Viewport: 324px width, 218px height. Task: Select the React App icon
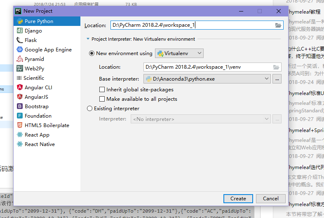[x=20, y=135]
